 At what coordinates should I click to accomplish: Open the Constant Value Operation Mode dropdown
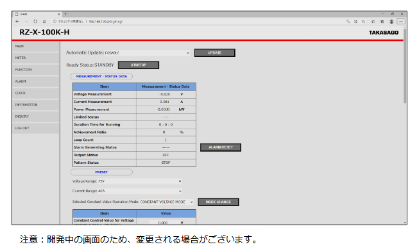[167, 202]
